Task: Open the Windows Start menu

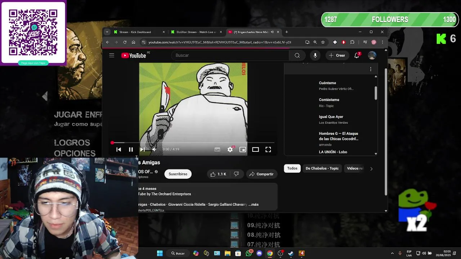Action: point(160,253)
